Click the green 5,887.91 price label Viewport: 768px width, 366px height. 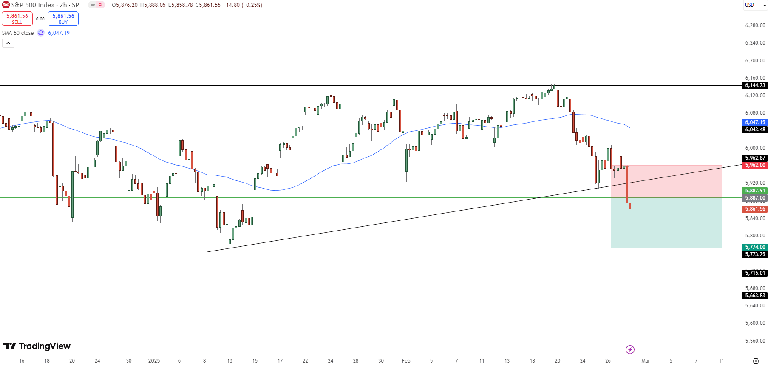[755, 191]
